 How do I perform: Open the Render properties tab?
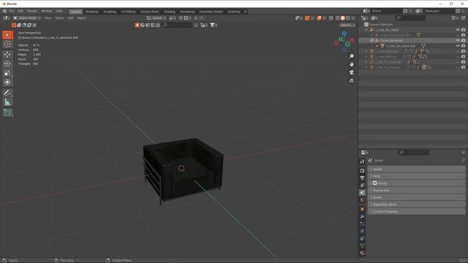click(x=362, y=171)
